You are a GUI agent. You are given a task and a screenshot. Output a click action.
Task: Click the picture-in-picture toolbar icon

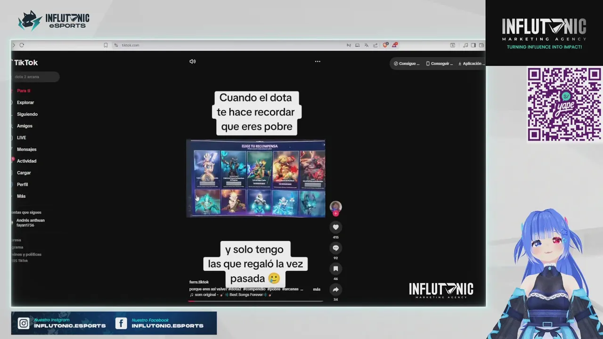(358, 45)
